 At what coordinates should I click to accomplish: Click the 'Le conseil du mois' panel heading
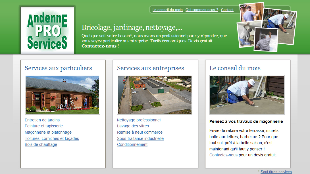click(x=235, y=68)
